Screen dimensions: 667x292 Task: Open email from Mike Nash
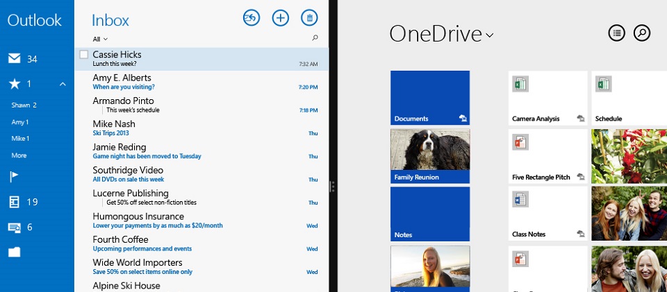point(201,128)
